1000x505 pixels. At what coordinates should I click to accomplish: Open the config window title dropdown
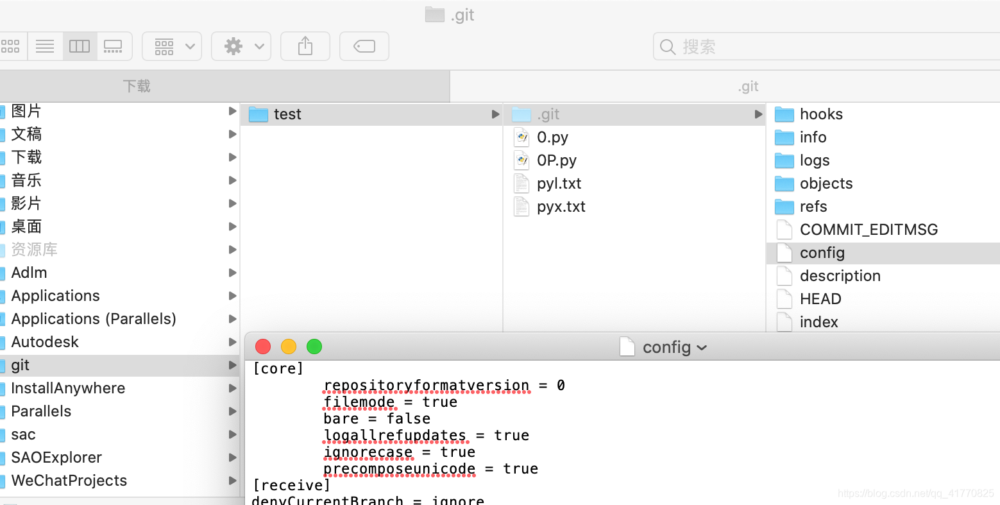(702, 348)
